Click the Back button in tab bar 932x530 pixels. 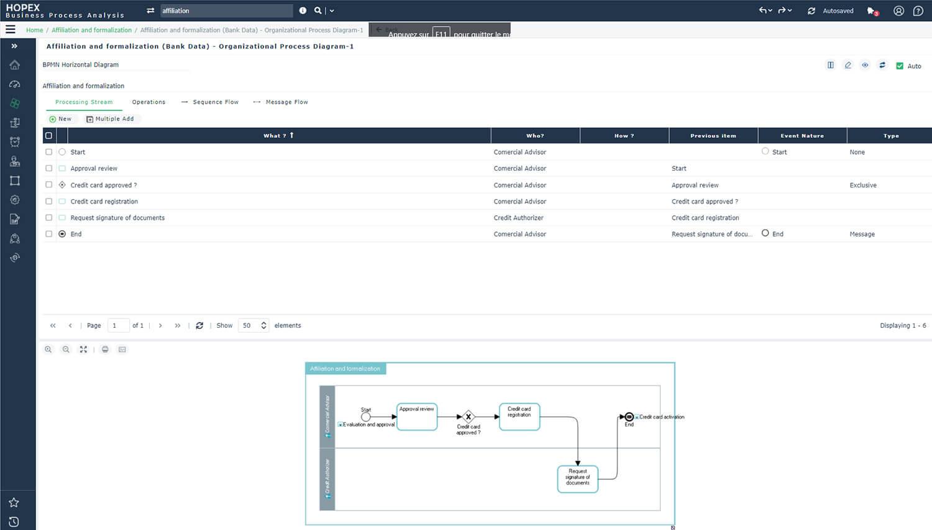tap(386, 29)
